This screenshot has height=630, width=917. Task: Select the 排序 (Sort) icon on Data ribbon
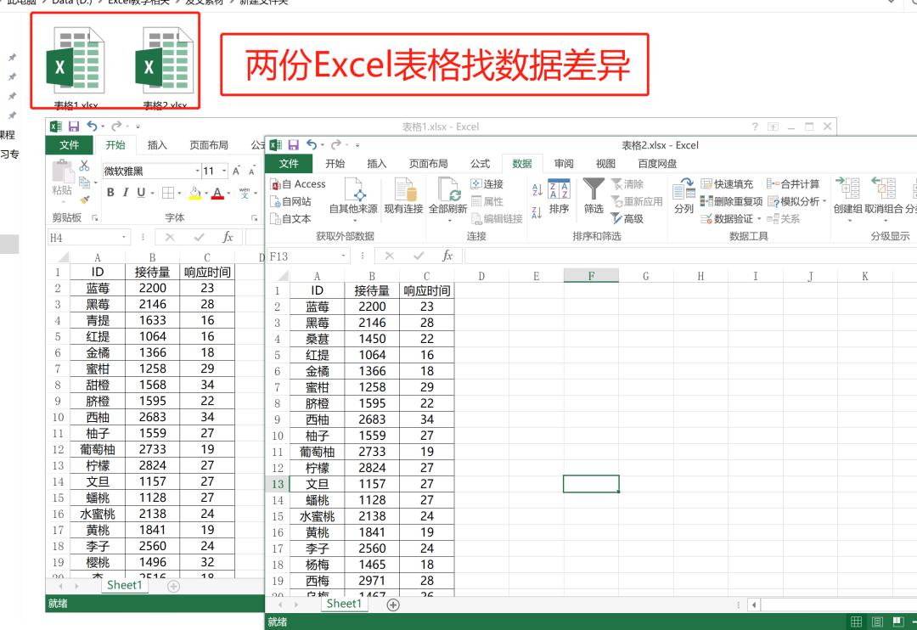tap(559, 195)
